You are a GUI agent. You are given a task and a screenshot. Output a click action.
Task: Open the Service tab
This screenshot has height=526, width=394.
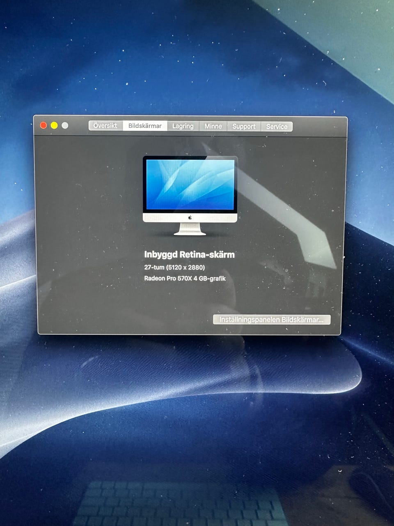point(277,127)
